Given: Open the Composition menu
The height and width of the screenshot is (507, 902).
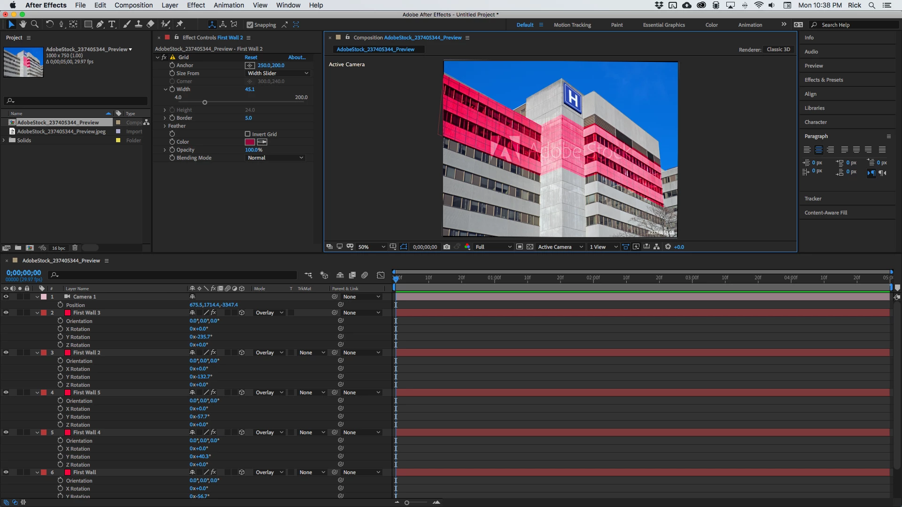Looking at the screenshot, I should coord(133,5).
